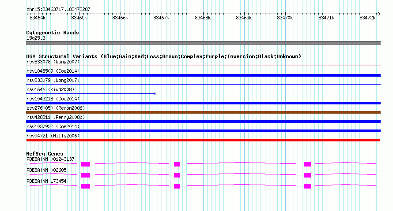393x211 pixels.
Task: Click last exon of PDE8A NM_173454
Action: click(x=307, y=186)
